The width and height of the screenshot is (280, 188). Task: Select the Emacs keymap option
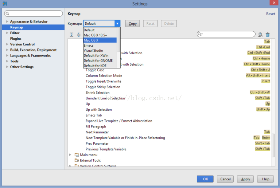[x=100, y=45]
